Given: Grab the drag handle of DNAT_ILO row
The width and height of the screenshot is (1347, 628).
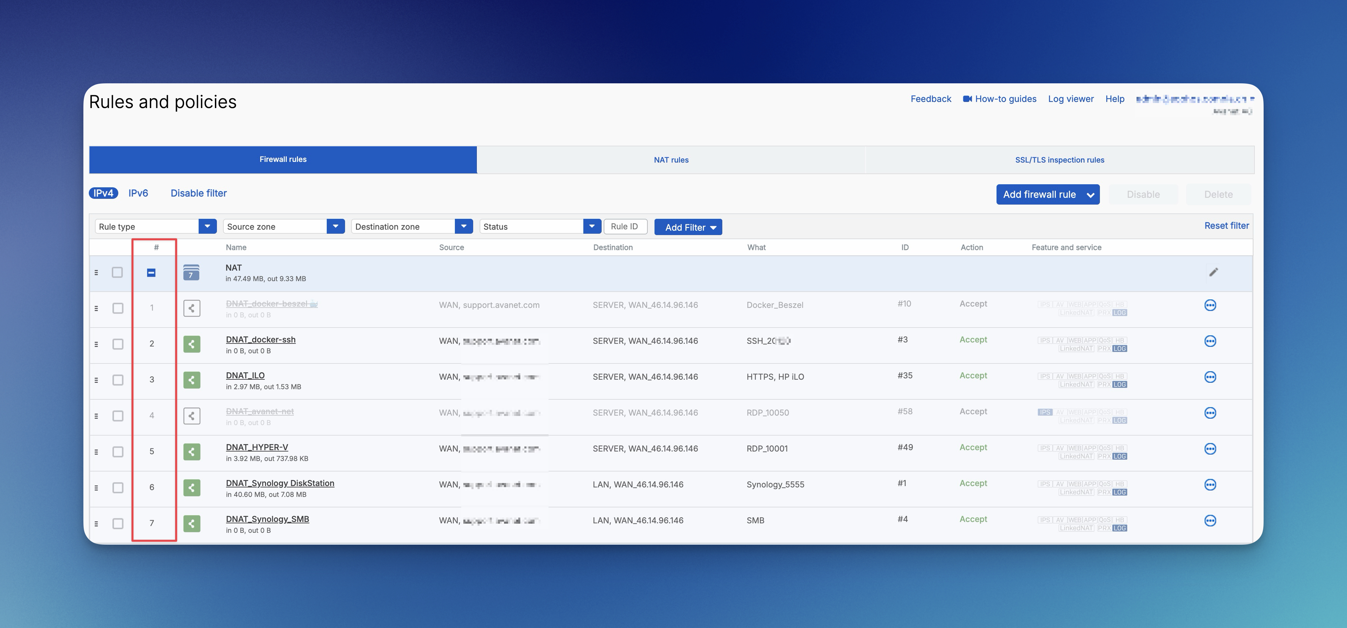Looking at the screenshot, I should click(96, 380).
